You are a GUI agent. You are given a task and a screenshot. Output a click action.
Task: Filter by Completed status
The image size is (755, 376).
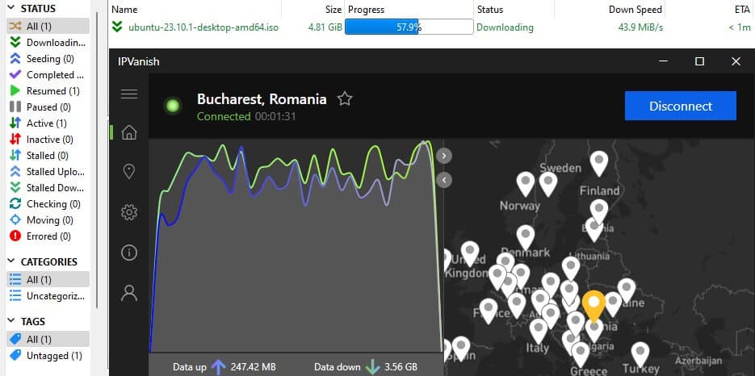click(48, 74)
